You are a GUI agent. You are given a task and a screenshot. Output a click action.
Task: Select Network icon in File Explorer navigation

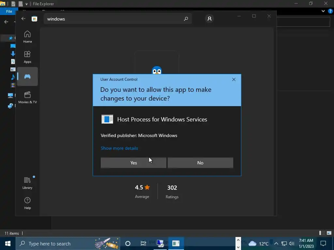pyautogui.click(x=10, y=106)
